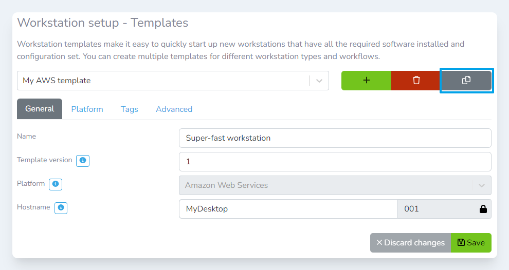Click the lock icon beside hostname suffix

coord(483,209)
